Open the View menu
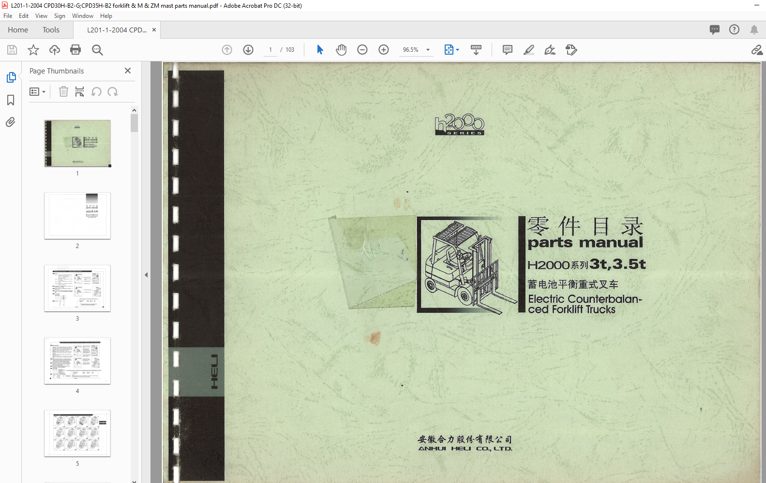 coord(41,16)
